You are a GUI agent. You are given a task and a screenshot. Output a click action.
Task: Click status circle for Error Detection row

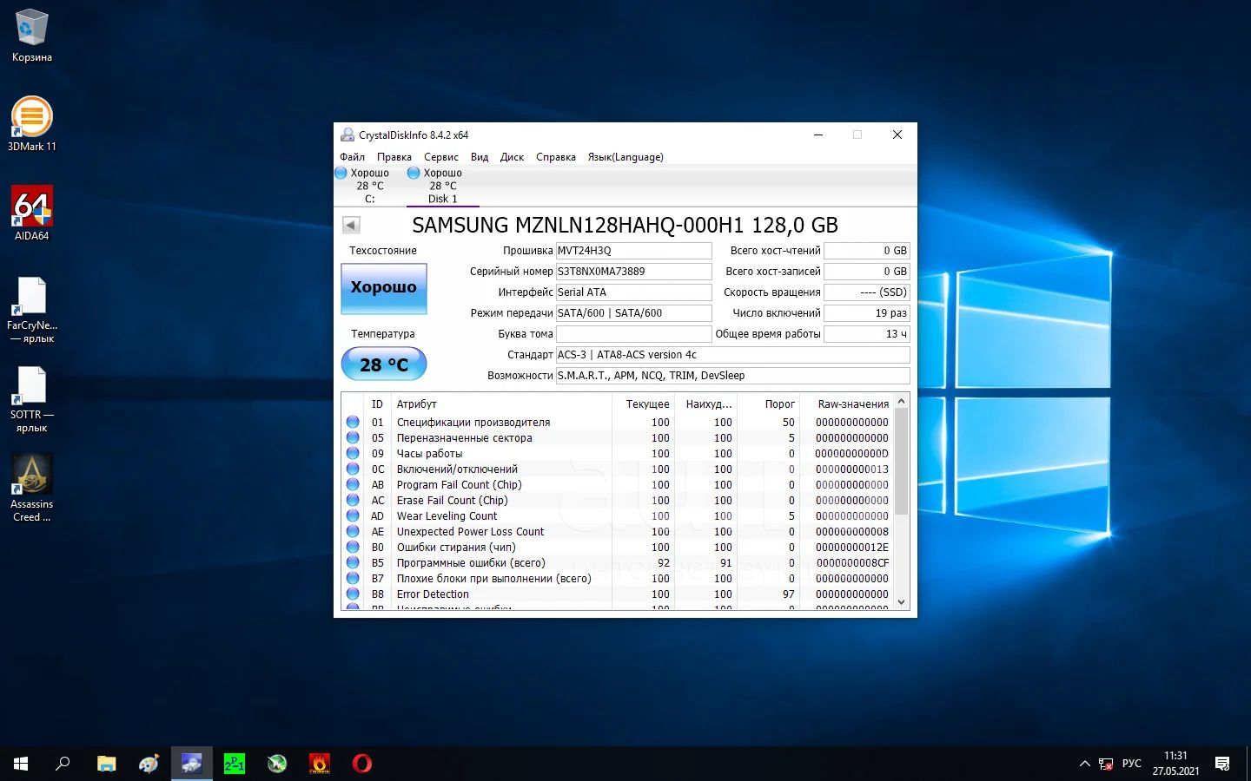click(353, 594)
